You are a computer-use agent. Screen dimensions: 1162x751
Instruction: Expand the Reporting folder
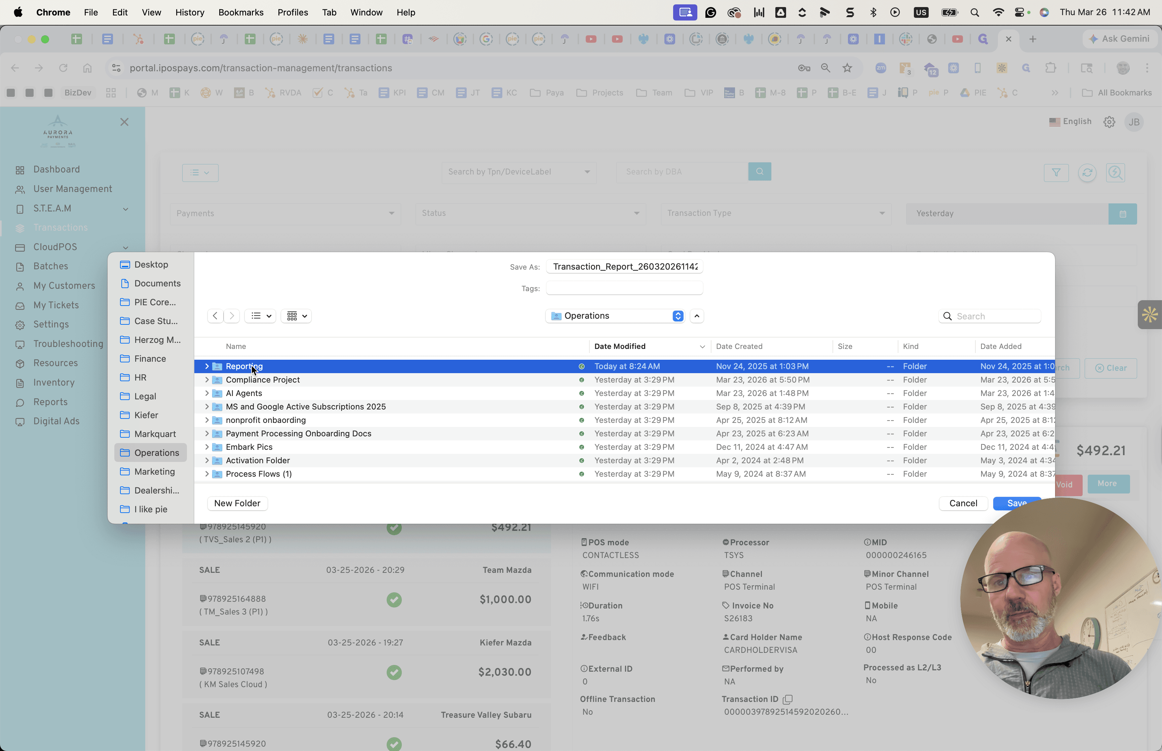(x=207, y=366)
